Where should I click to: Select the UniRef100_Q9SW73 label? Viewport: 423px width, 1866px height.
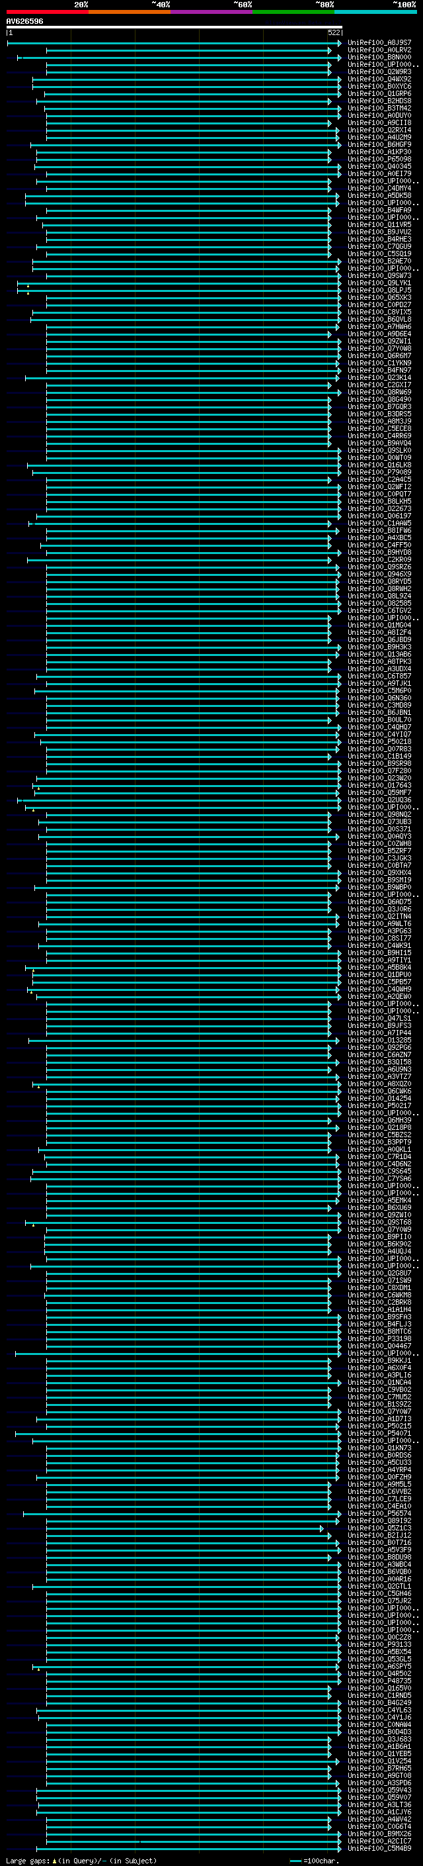(379, 276)
